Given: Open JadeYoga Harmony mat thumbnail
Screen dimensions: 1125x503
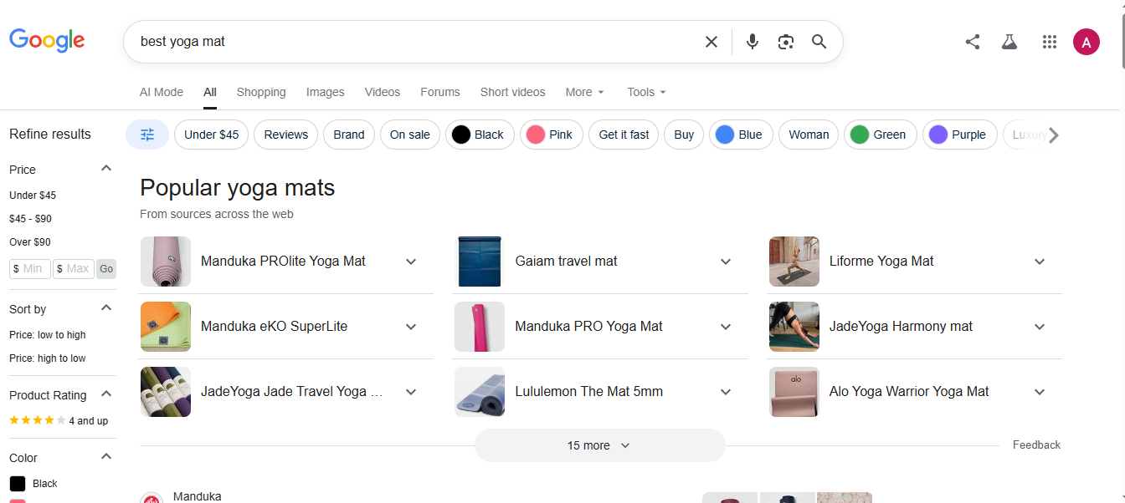Looking at the screenshot, I should click(794, 327).
